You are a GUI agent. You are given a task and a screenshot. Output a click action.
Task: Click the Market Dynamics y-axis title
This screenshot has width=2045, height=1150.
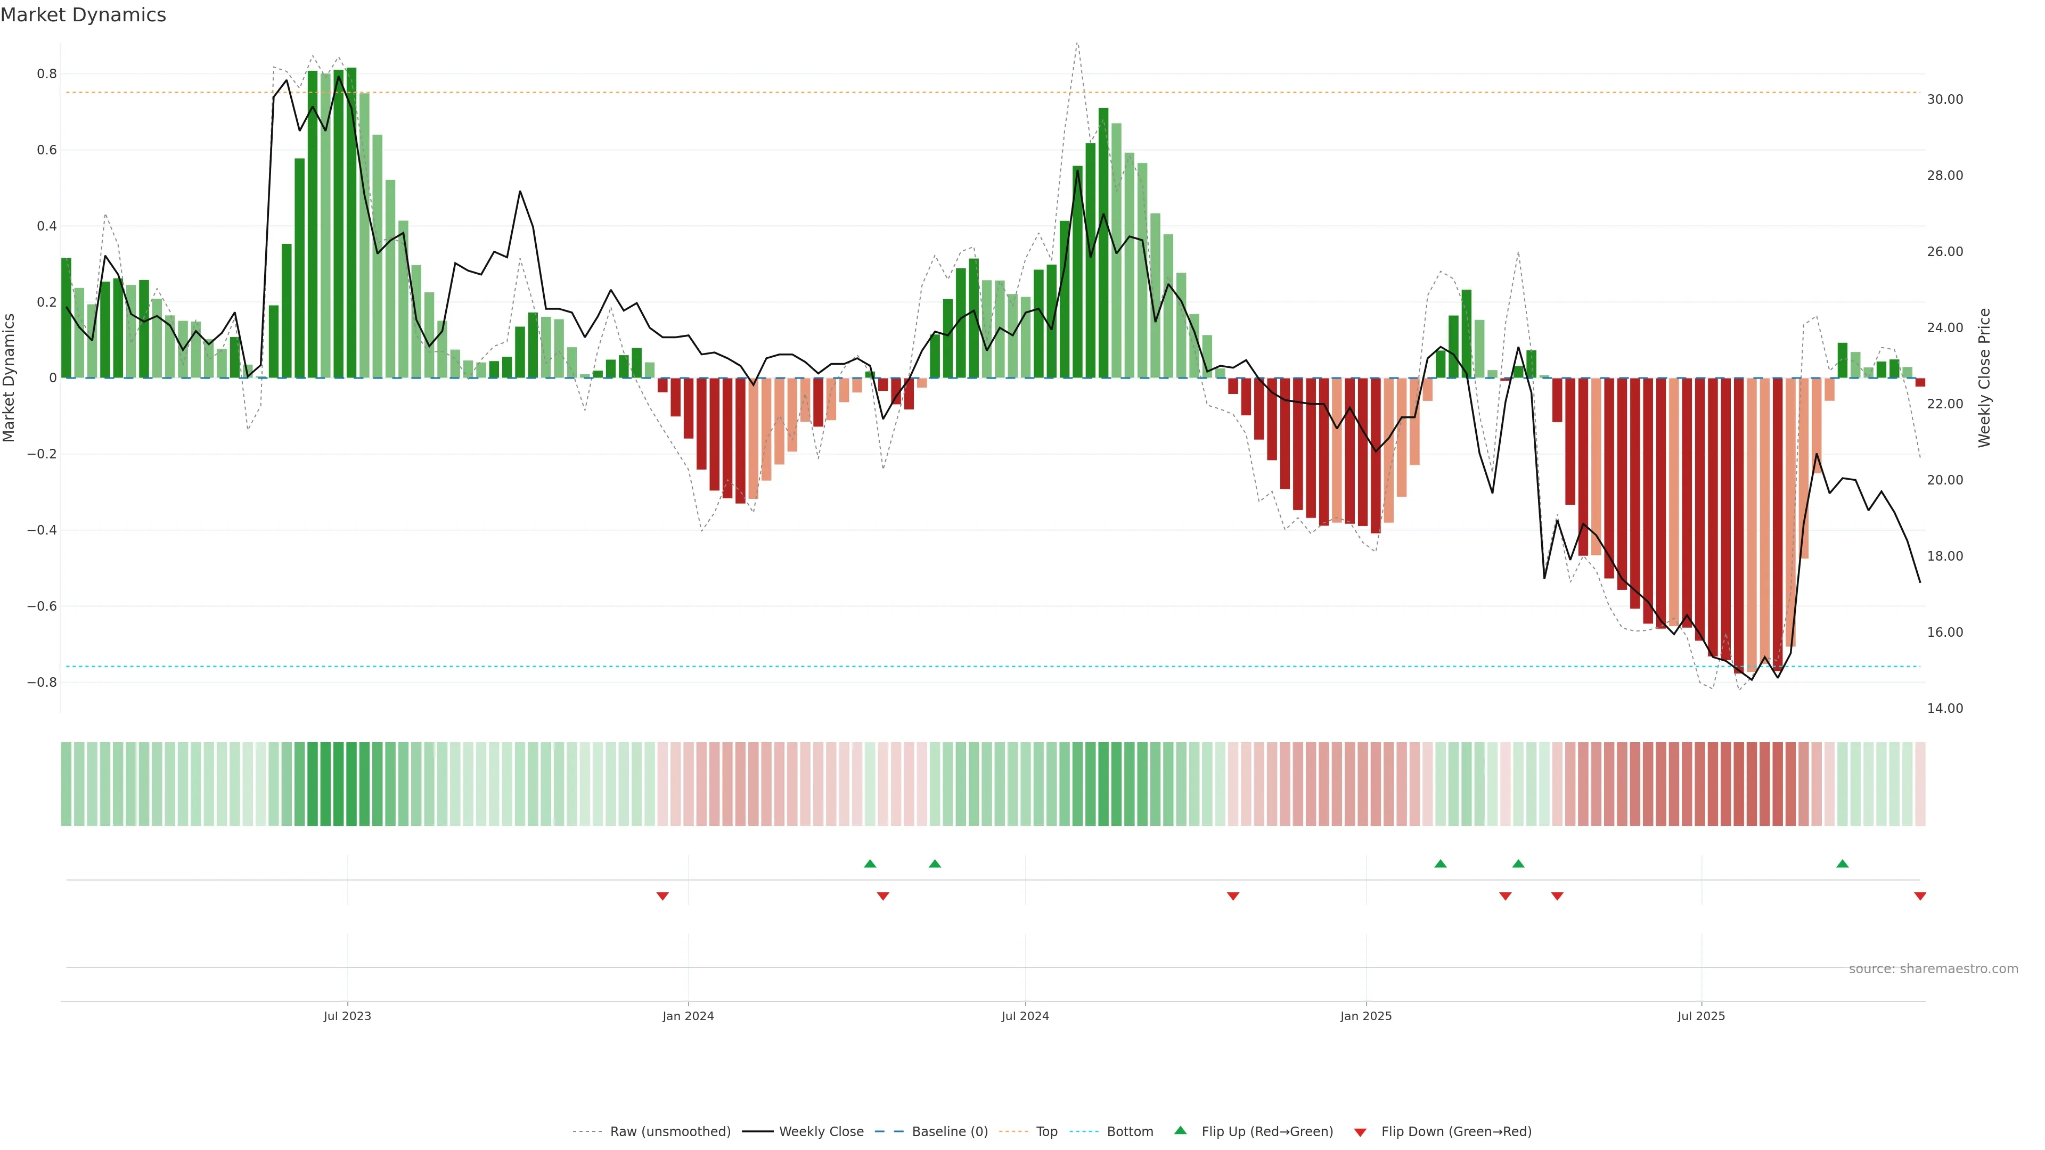[x=10, y=378]
